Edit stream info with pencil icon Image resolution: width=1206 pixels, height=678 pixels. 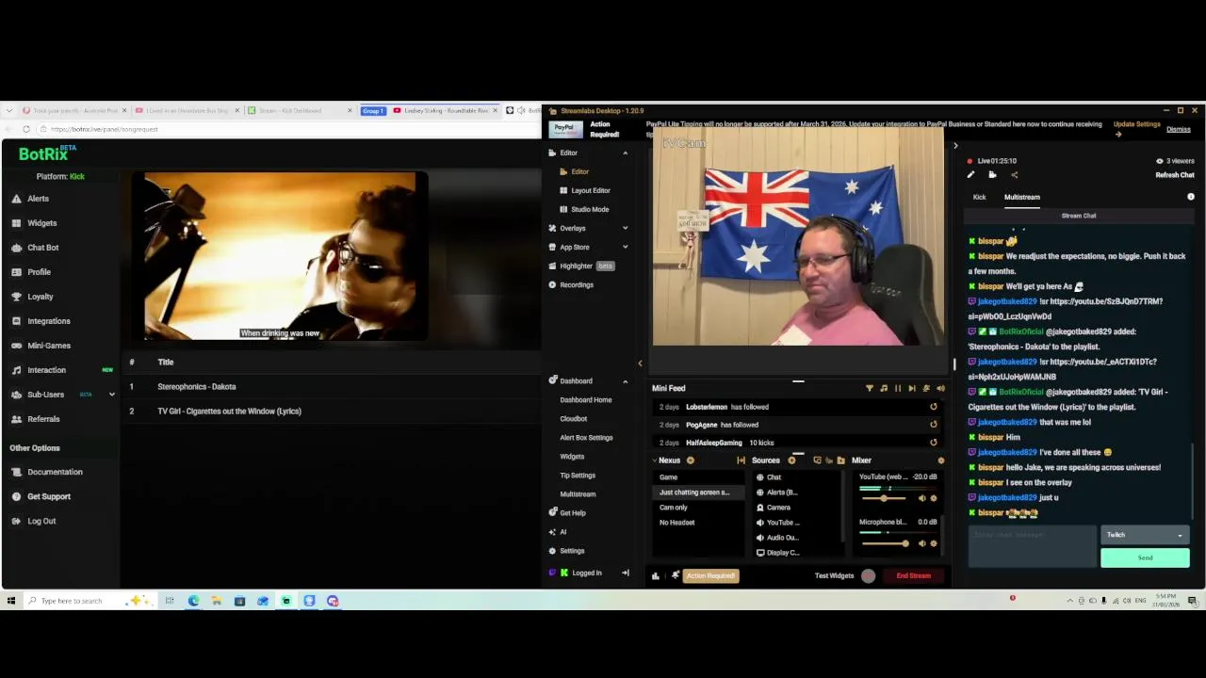970,174
